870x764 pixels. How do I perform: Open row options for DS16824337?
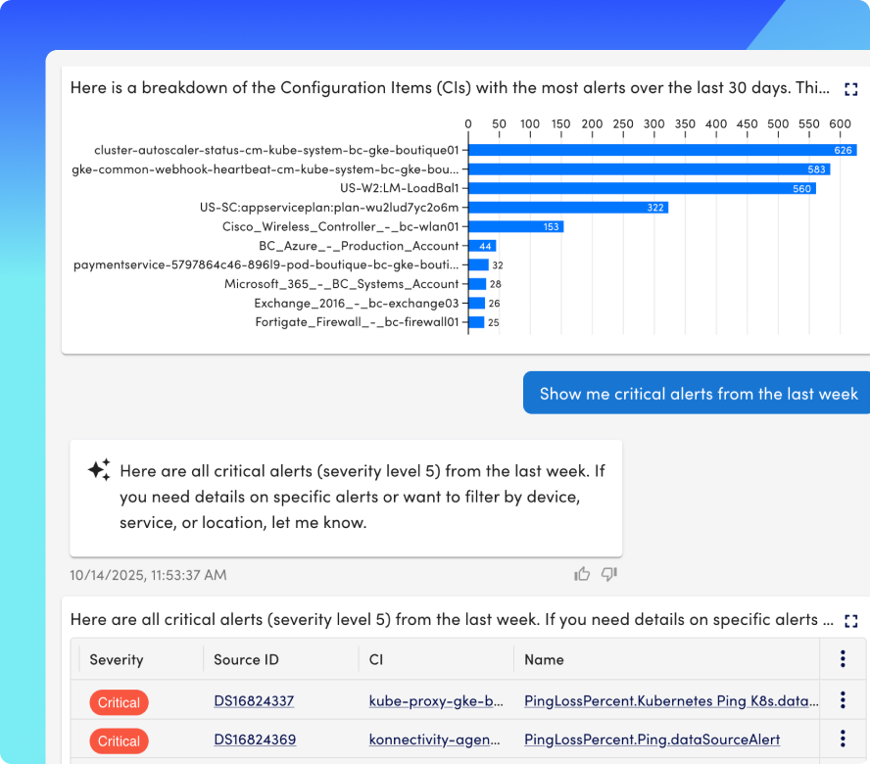[843, 700]
